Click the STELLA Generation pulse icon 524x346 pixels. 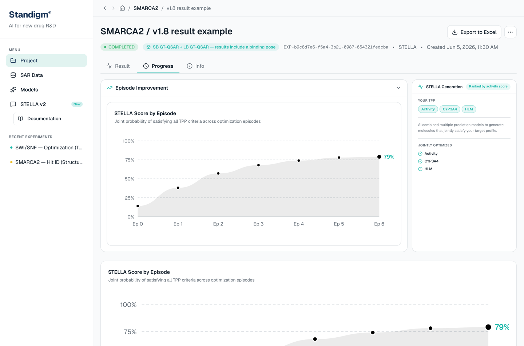pyautogui.click(x=421, y=87)
